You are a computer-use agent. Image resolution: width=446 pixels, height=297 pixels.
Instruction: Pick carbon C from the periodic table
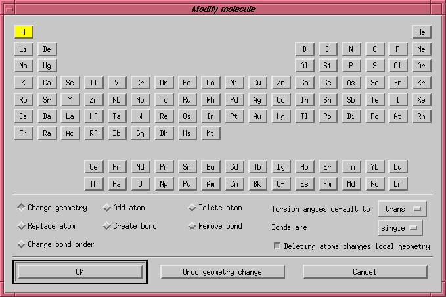point(328,49)
